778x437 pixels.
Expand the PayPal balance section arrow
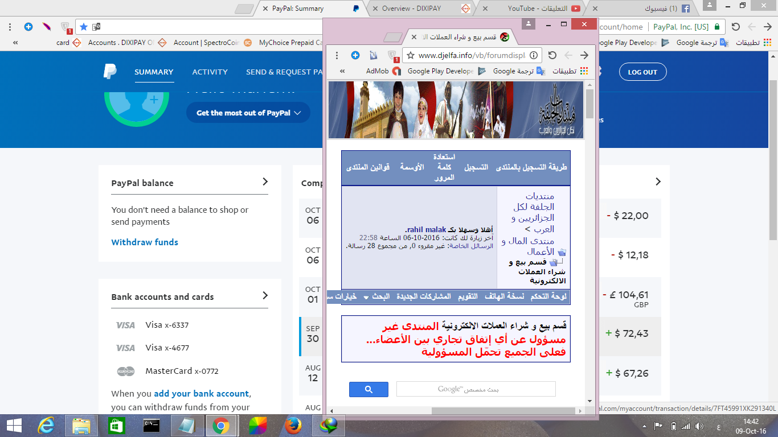click(265, 182)
